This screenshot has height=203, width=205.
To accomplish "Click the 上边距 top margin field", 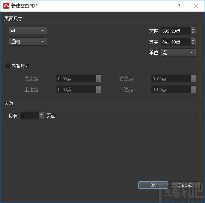I will pos(76,90).
